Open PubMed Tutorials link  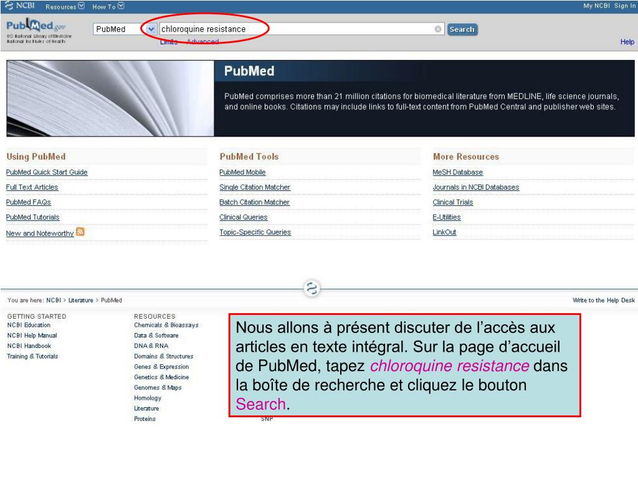click(32, 217)
